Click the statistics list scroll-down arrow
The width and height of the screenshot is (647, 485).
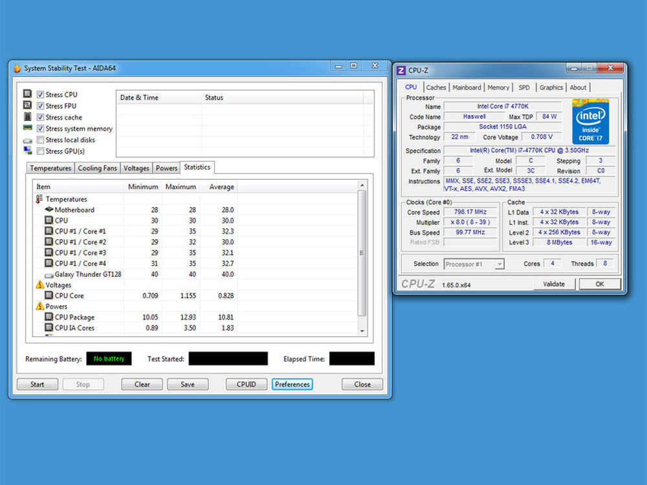(362, 330)
